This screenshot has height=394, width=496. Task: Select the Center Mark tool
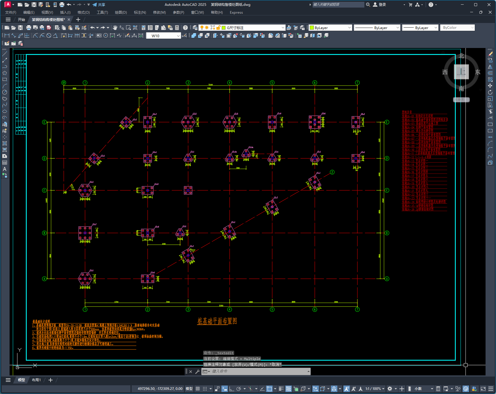(x=106, y=35)
